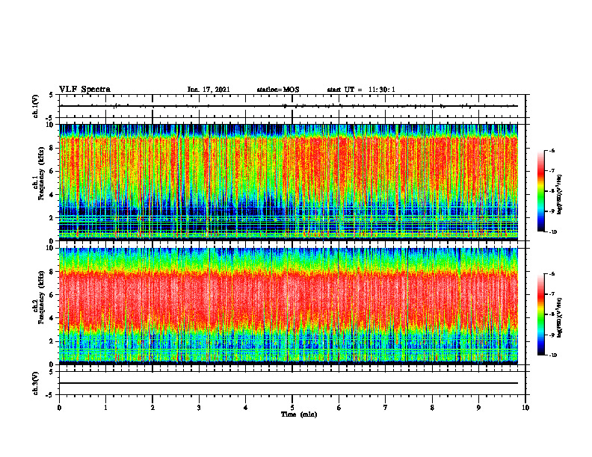This screenshot has height=457, width=592.
Task: Click the ch.3 flat voltage trace
Action: [x=289, y=383]
